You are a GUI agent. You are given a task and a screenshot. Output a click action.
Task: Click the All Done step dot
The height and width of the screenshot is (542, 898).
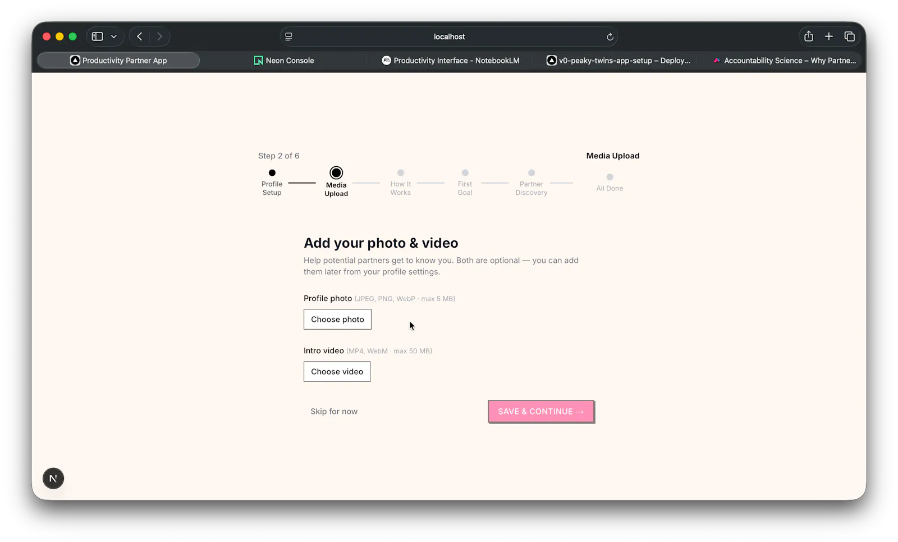coord(610,177)
